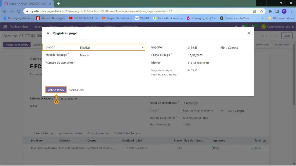This screenshot has width=296, height=166.
Task: Bookmark this page with the star icon
Action: (x=262, y=11)
